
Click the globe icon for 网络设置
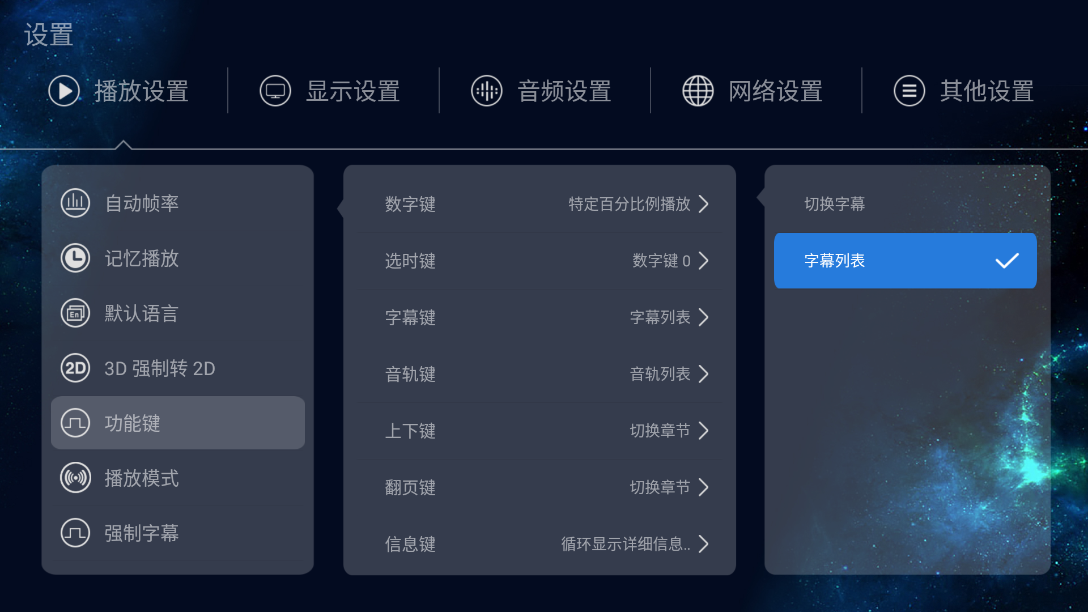[698, 91]
